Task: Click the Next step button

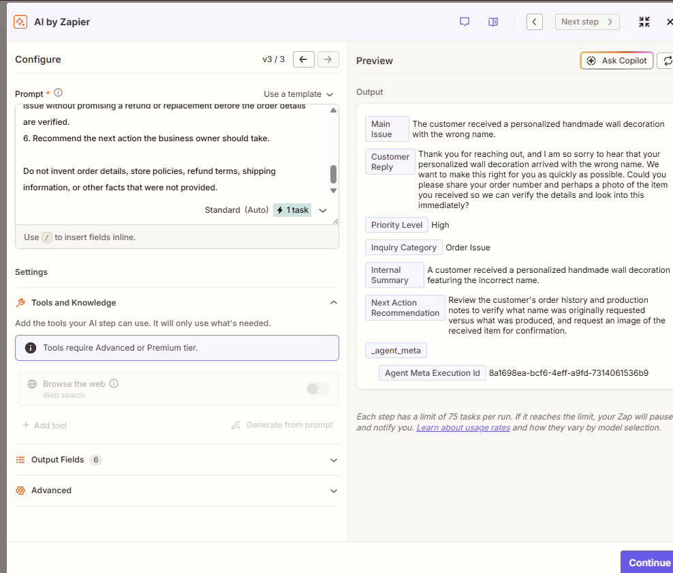Action: 587,22
